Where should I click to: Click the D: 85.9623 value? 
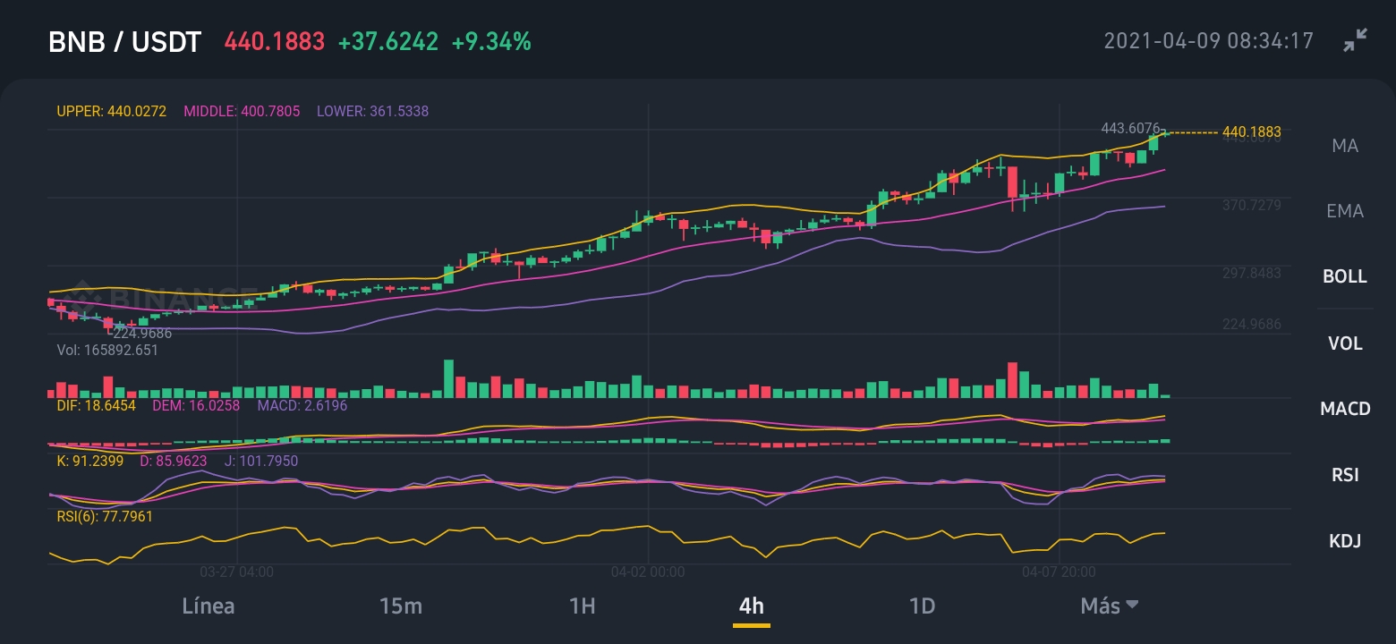tap(174, 461)
